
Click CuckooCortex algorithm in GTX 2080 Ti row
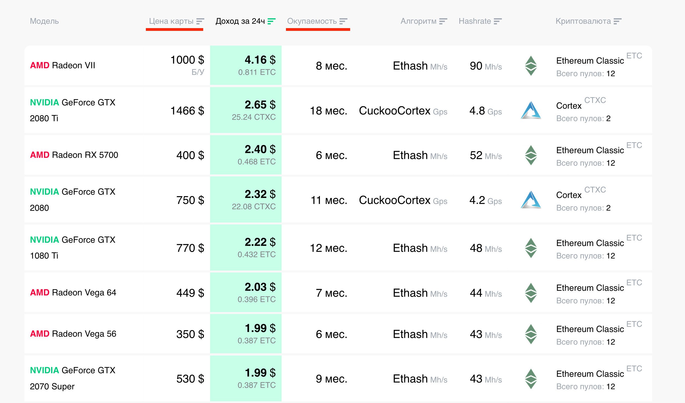click(x=403, y=111)
